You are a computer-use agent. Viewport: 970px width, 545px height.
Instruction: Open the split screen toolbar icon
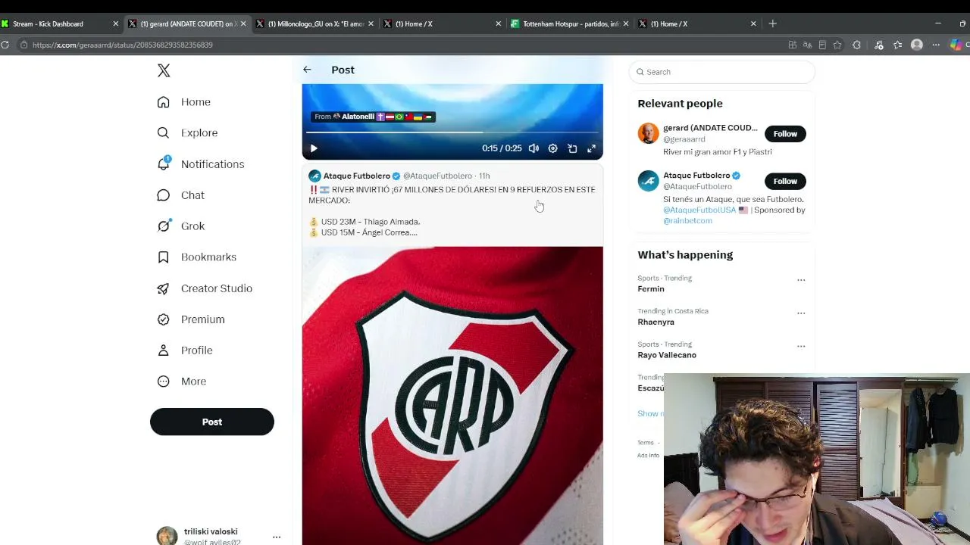pyautogui.click(x=793, y=45)
